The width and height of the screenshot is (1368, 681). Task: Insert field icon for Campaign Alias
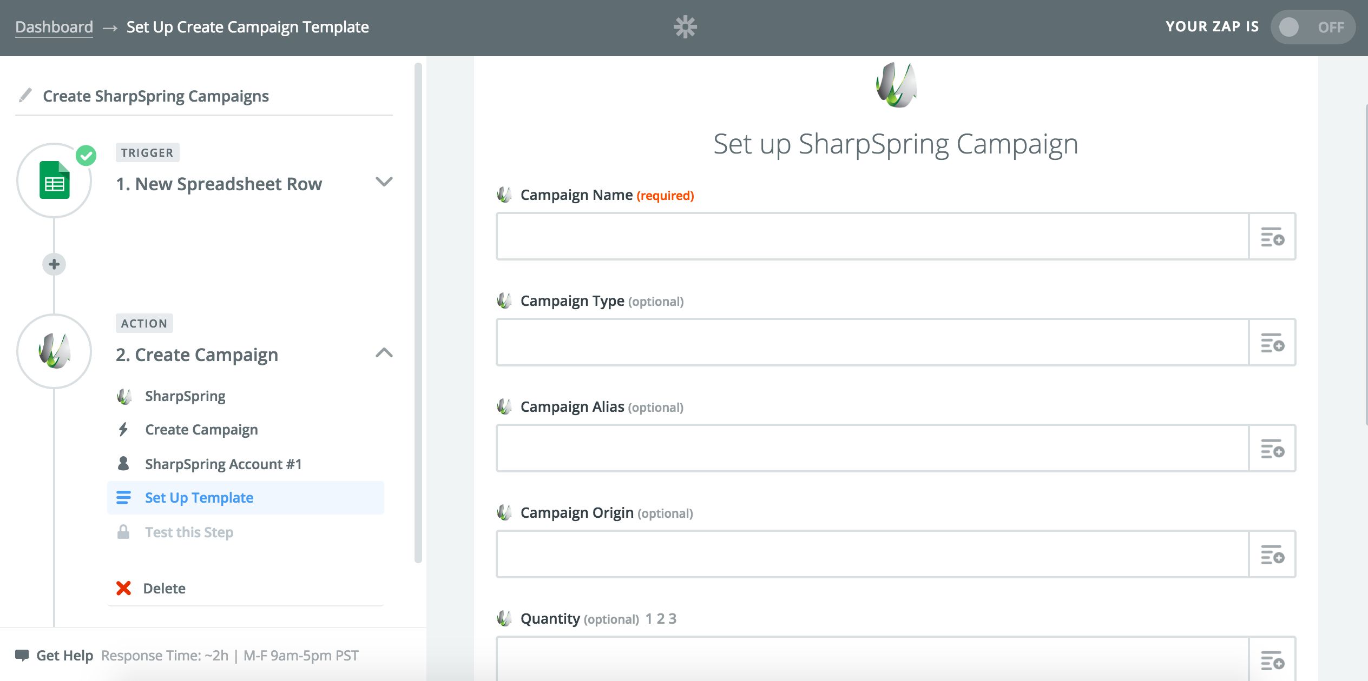[x=1272, y=449]
